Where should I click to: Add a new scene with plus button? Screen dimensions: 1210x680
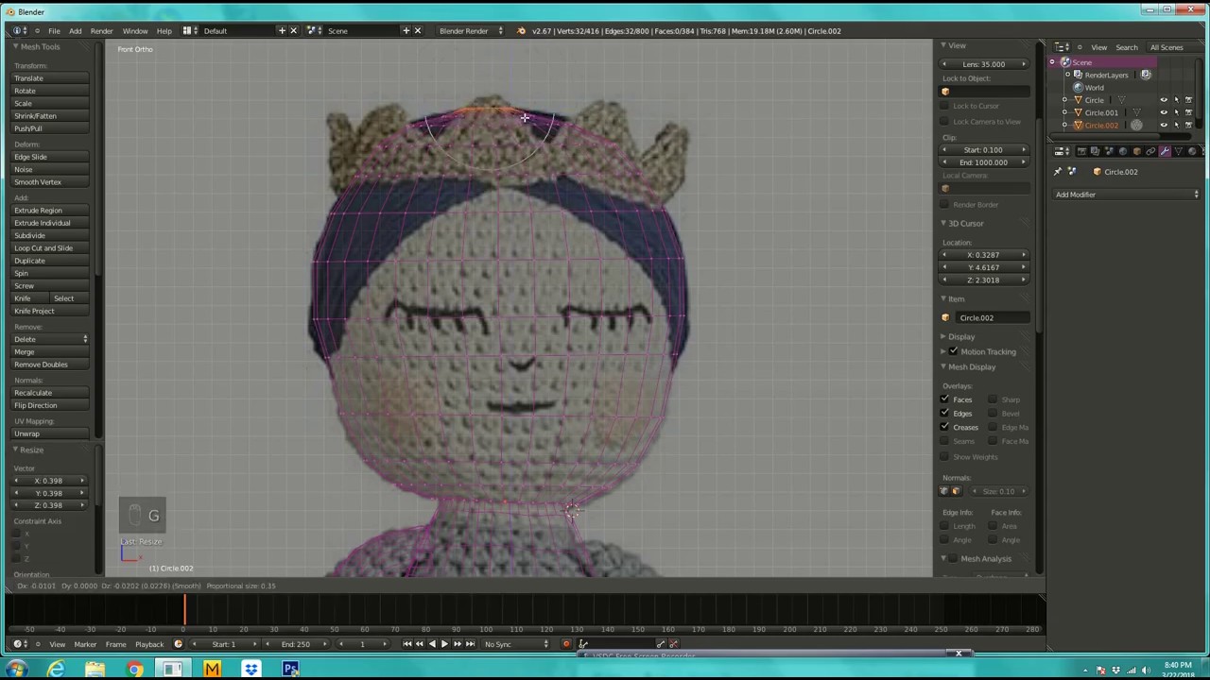click(406, 30)
